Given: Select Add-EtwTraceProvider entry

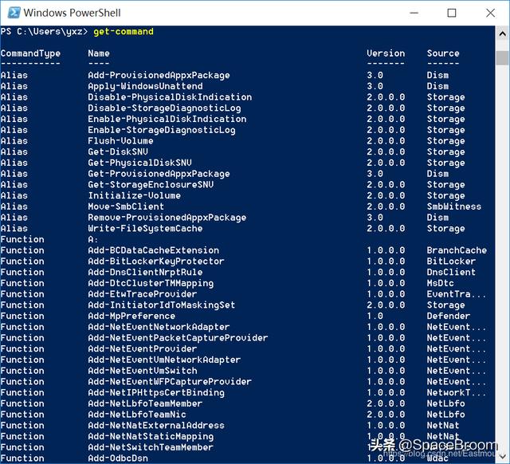Looking at the screenshot, I should 143,294.
